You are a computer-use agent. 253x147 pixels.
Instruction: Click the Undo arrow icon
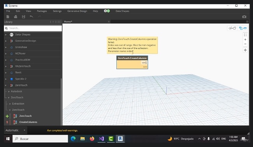tap(32, 16)
